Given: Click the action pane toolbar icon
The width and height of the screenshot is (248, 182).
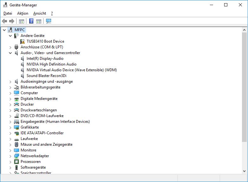Looking at the screenshot, I should click(x=39, y=21).
